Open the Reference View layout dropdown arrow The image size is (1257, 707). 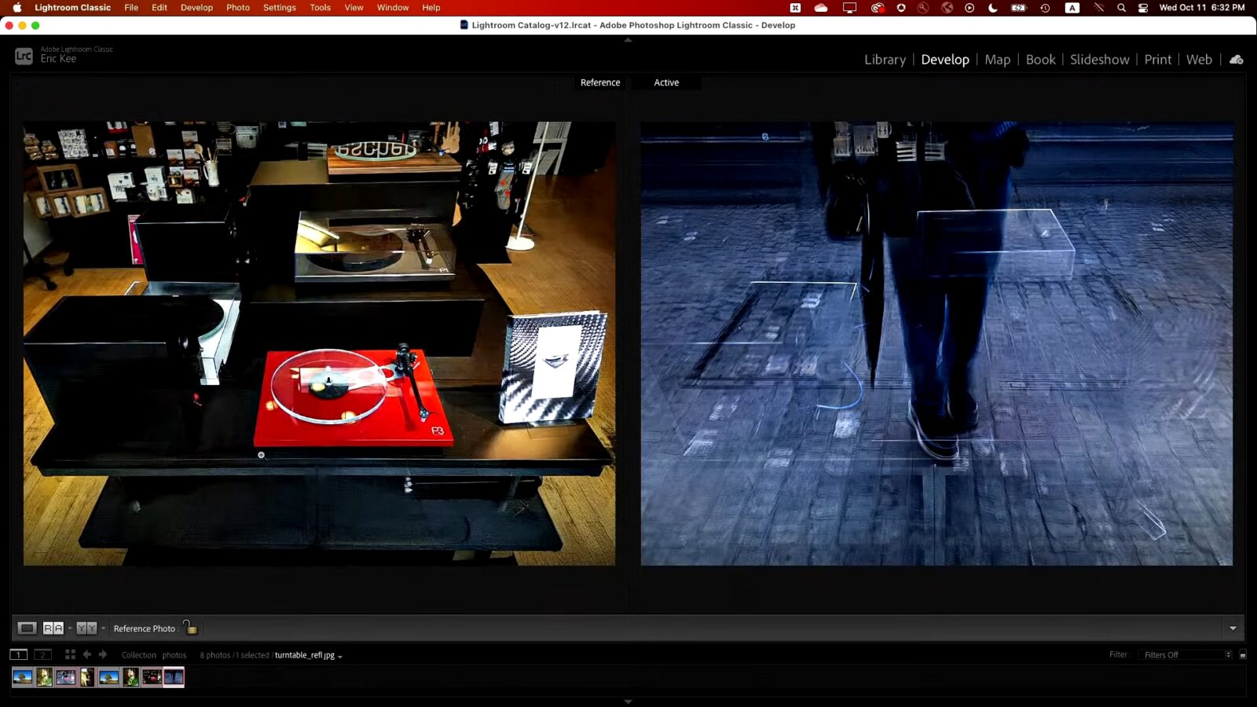pyautogui.click(x=70, y=628)
